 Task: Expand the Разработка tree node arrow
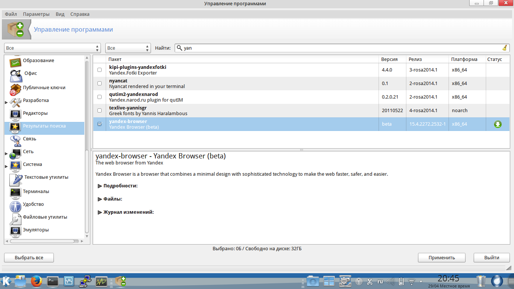point(6,102)
